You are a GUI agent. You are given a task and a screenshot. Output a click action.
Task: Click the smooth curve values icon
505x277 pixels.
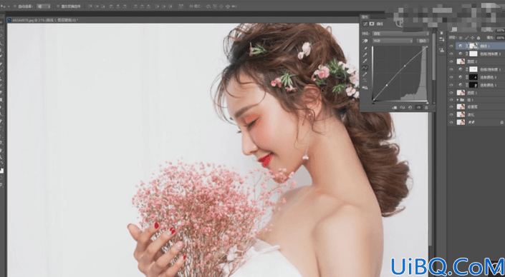(365, 81)
